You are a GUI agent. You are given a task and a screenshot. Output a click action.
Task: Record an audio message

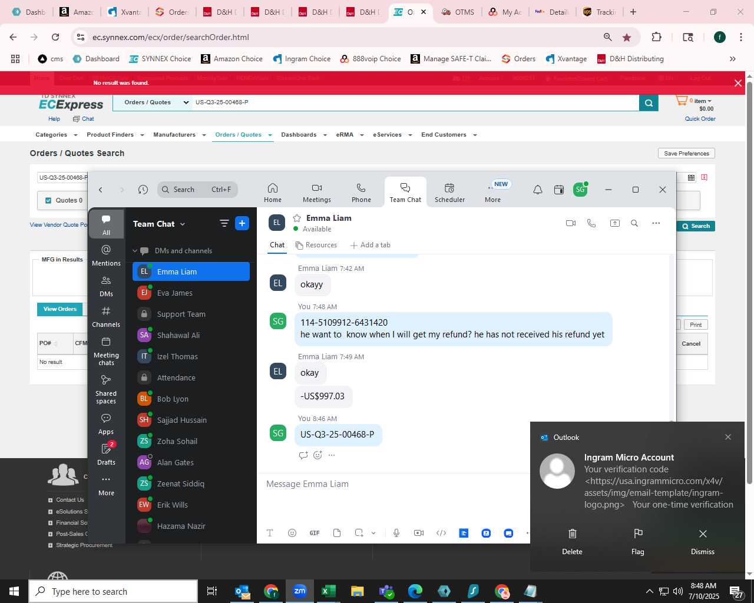click(x=396, y=533)
